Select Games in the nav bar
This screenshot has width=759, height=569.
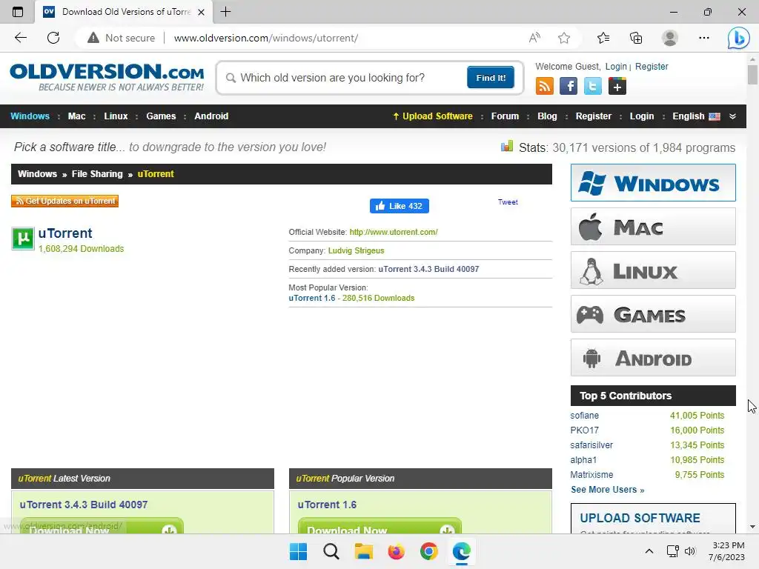161,116
